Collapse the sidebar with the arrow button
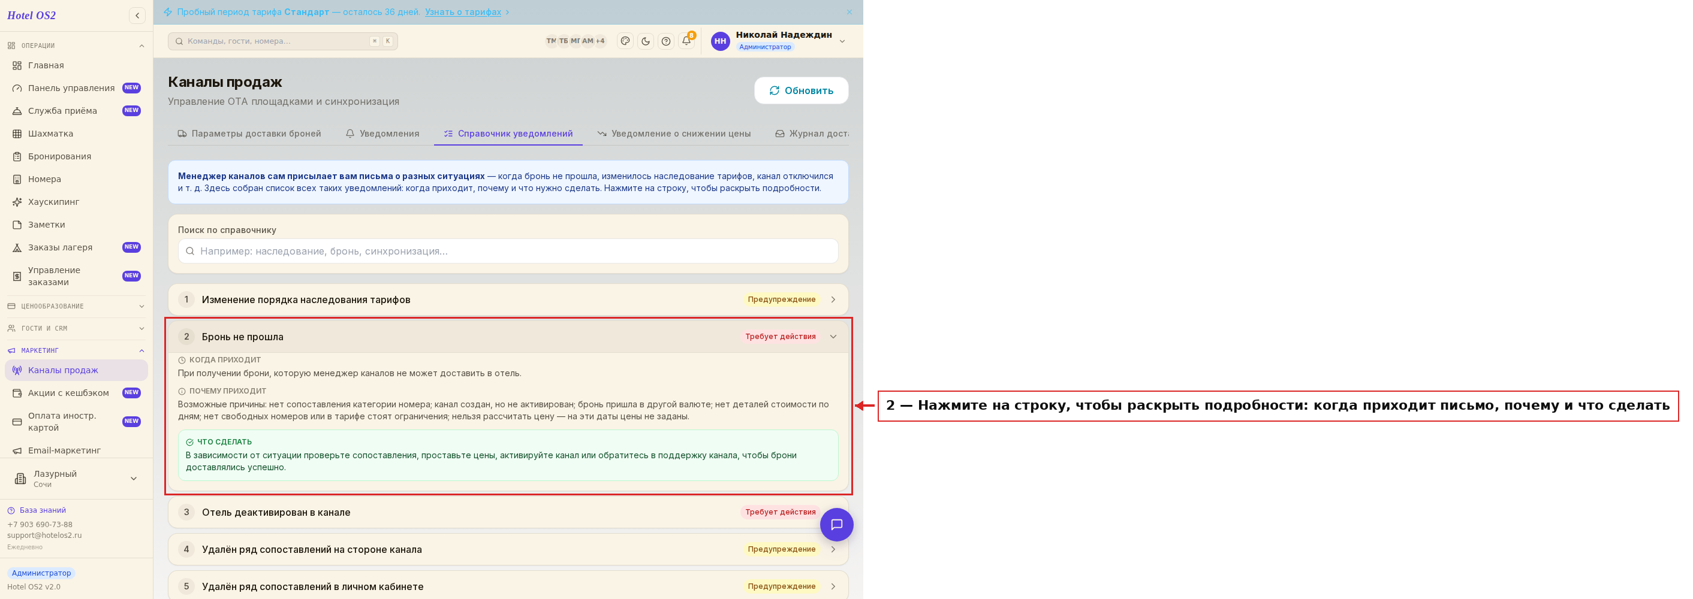1693x599 pixels. pos(137,16)
